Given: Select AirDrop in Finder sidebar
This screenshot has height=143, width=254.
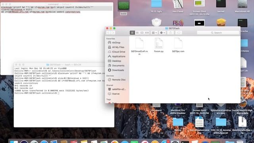Looking at the screenshot, I should point(117,43).
